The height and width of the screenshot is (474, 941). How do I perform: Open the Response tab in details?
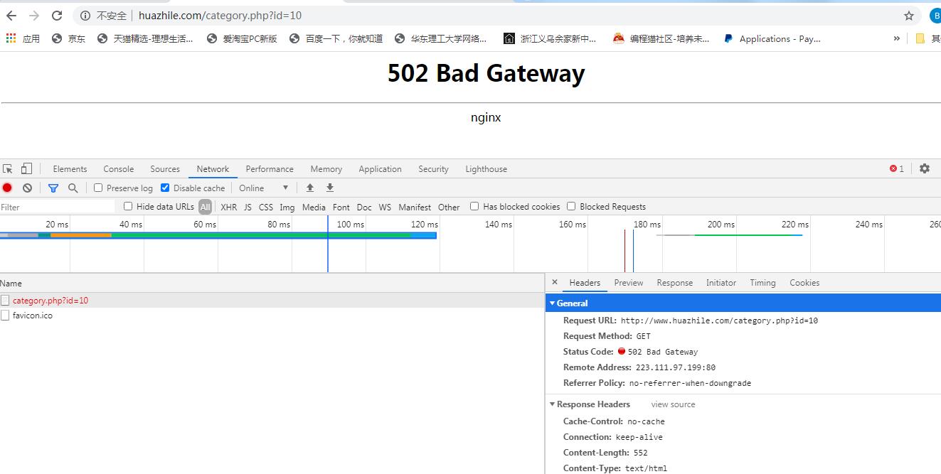pyautogui.click(x=675, y=283)
